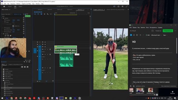Open the Markers menu

(x=18, y=4)
